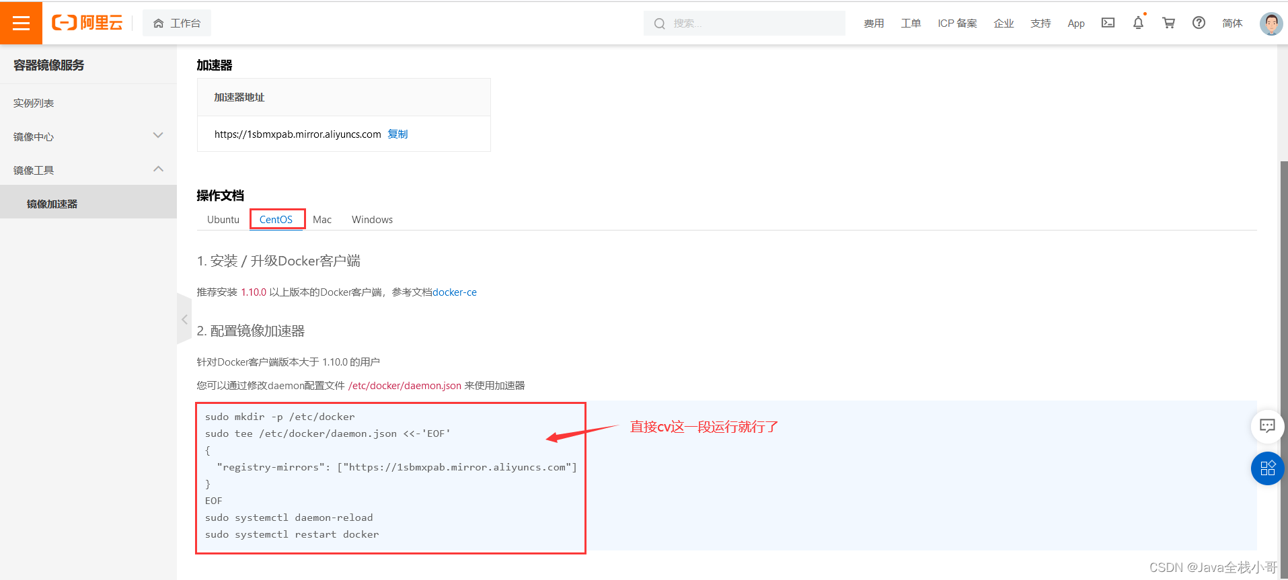Click the 加速器地址 header
The image size is (1288, 580).
[x=239, y=97]
